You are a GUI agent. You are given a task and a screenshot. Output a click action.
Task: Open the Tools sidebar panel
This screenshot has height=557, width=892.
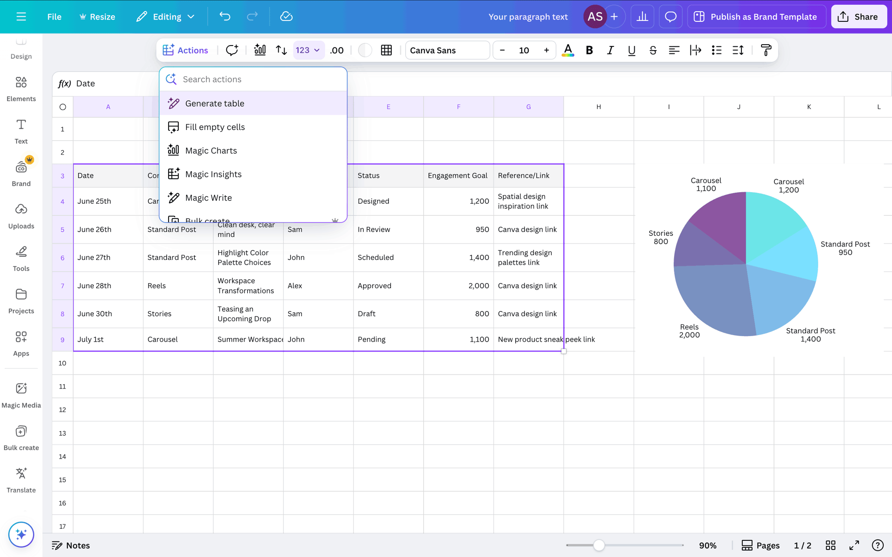point(21,259)
